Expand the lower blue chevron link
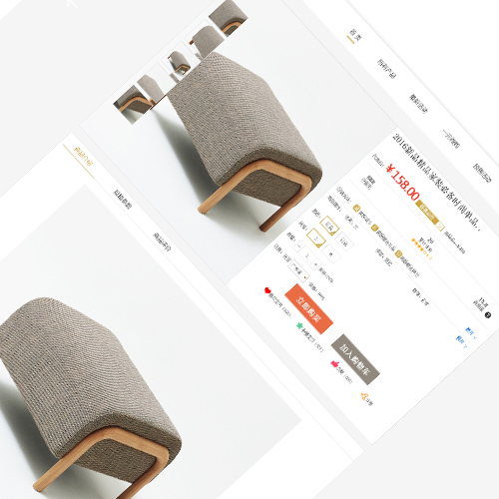Screen dimensions: 499x499 coord(462,342)
